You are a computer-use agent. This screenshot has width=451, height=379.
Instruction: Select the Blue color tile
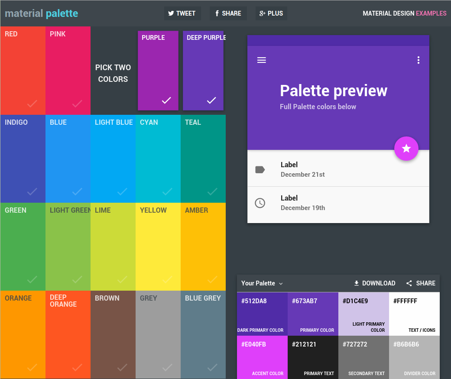tap(68, 159)
